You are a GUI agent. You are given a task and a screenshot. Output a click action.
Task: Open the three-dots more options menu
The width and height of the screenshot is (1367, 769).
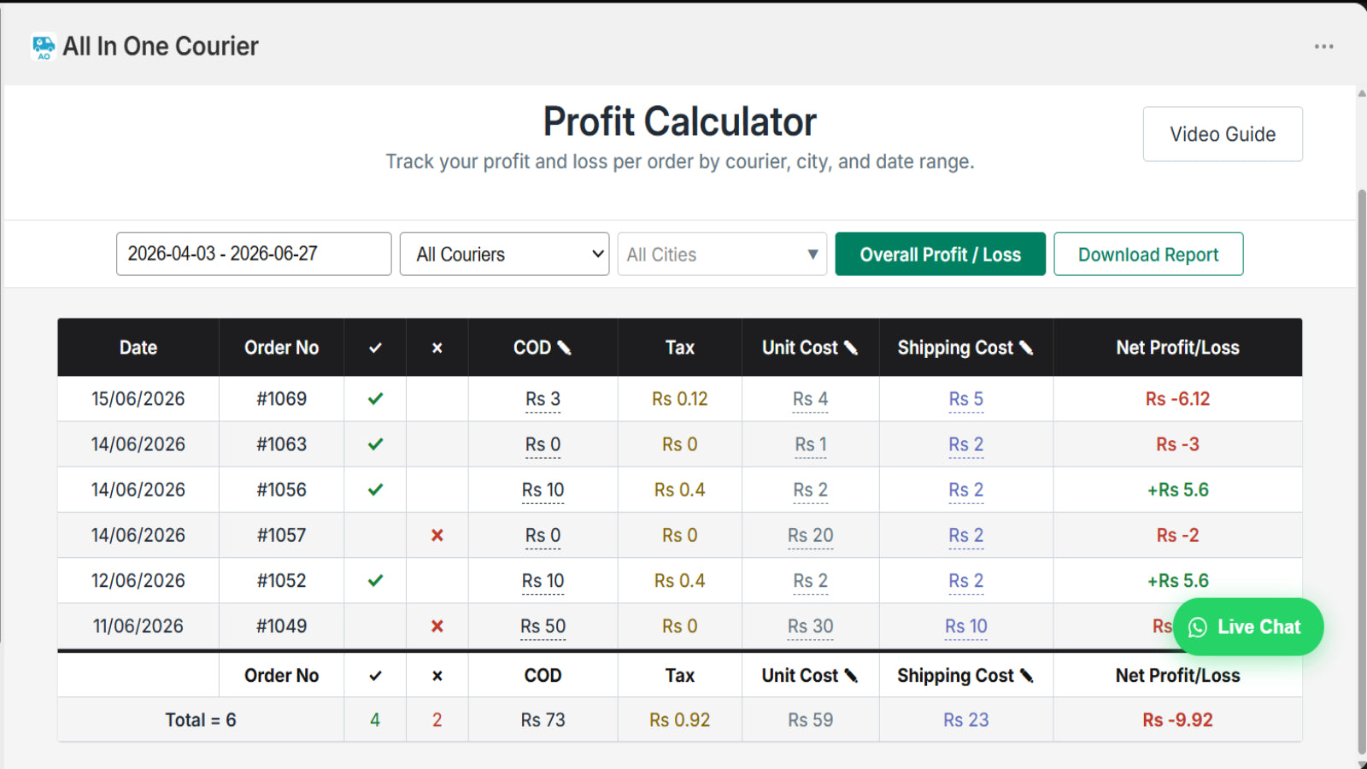click(x=1323, y=46)
